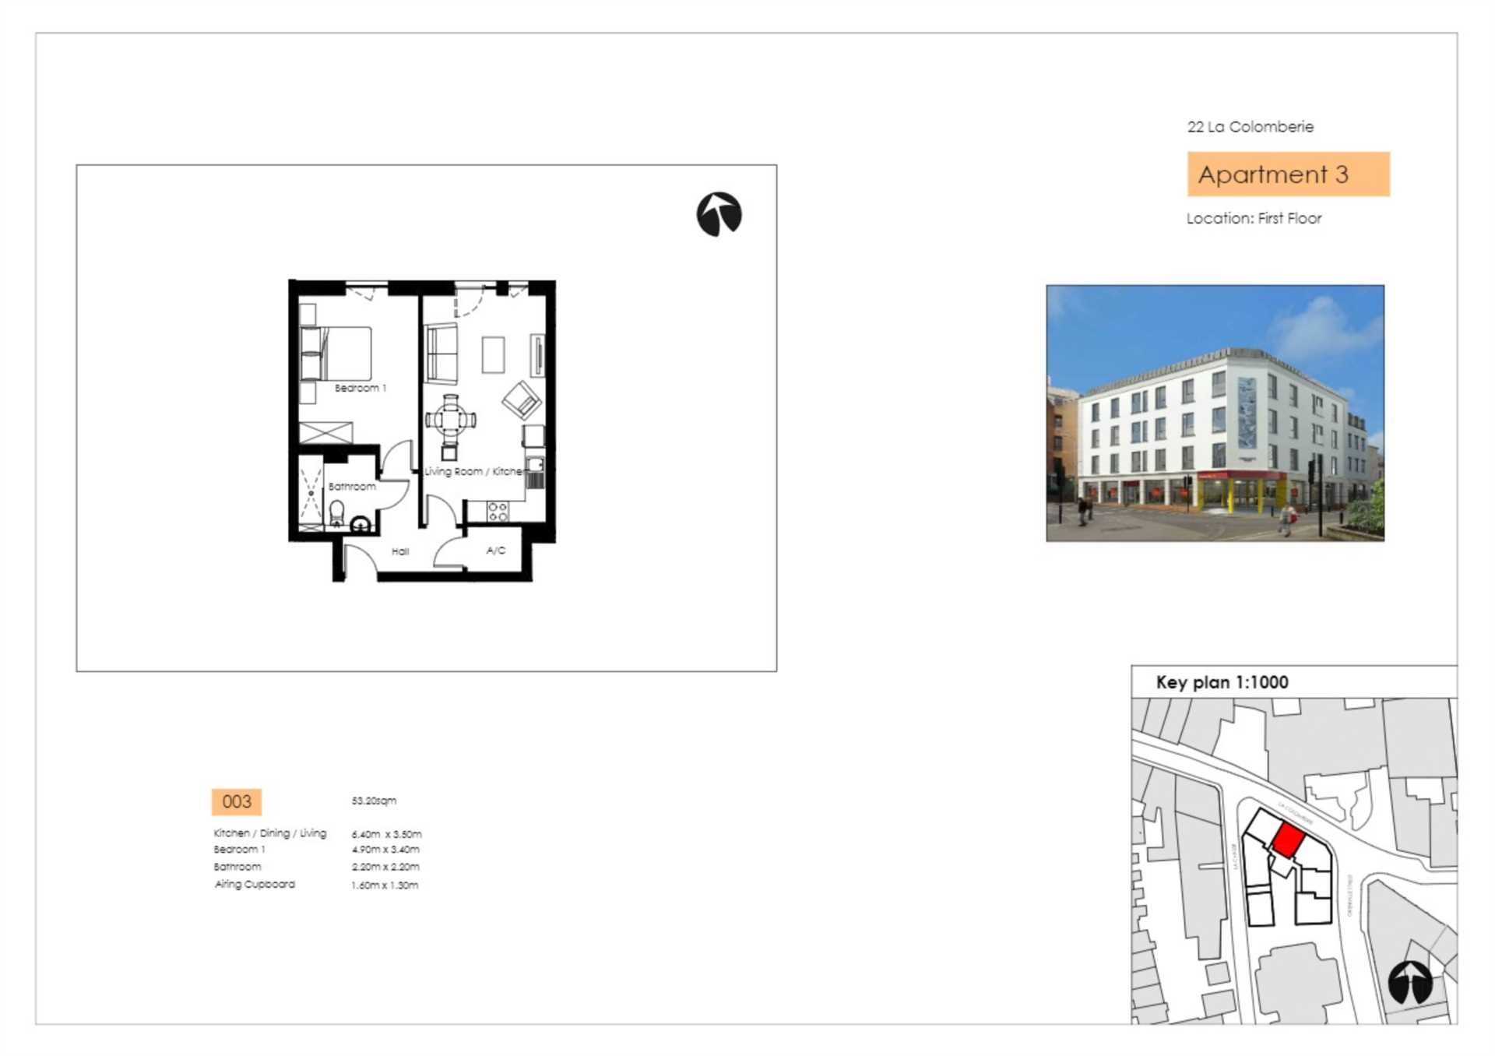Click the hob burners symbol in kitchen
The height and width of the screenshot is (1056, 1495).
tap(498, 512)
